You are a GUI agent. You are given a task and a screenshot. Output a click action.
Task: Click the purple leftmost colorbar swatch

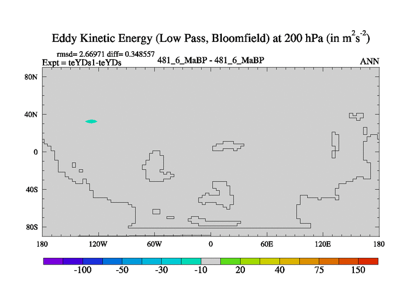53,261
